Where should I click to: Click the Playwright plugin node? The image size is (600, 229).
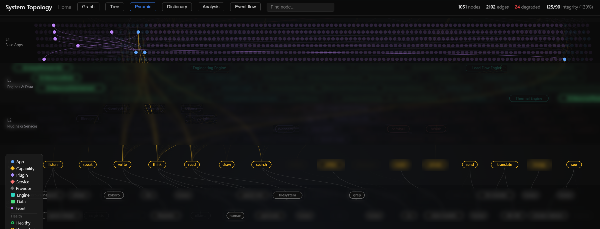point(200,119)
